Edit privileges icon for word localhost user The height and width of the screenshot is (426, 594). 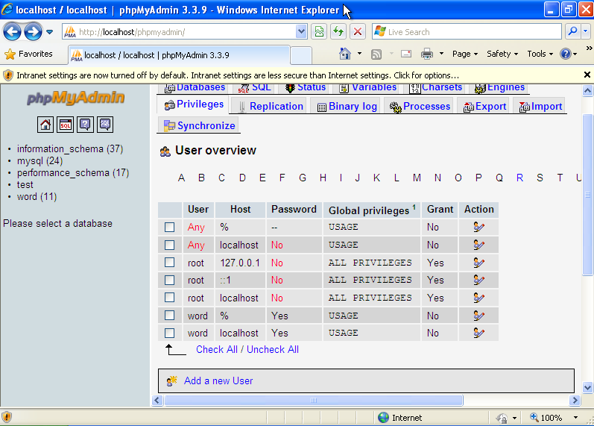[x=478, y=333]
